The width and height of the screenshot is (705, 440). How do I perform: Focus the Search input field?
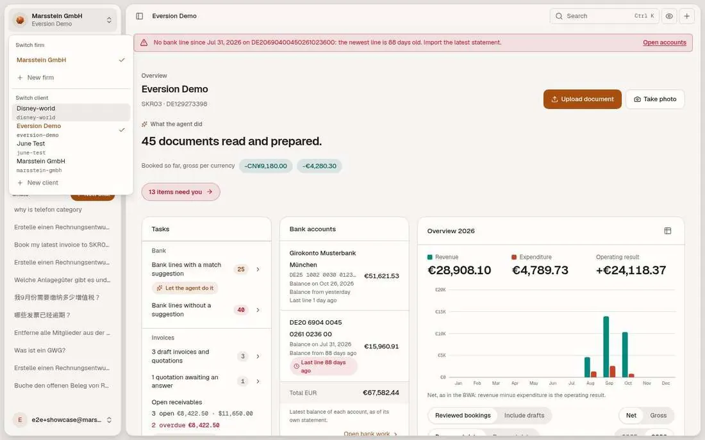[604, 16]
